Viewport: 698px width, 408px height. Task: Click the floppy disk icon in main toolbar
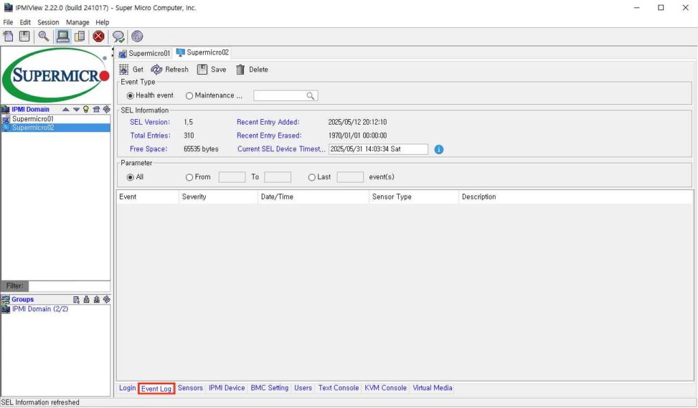pos(25,37)
